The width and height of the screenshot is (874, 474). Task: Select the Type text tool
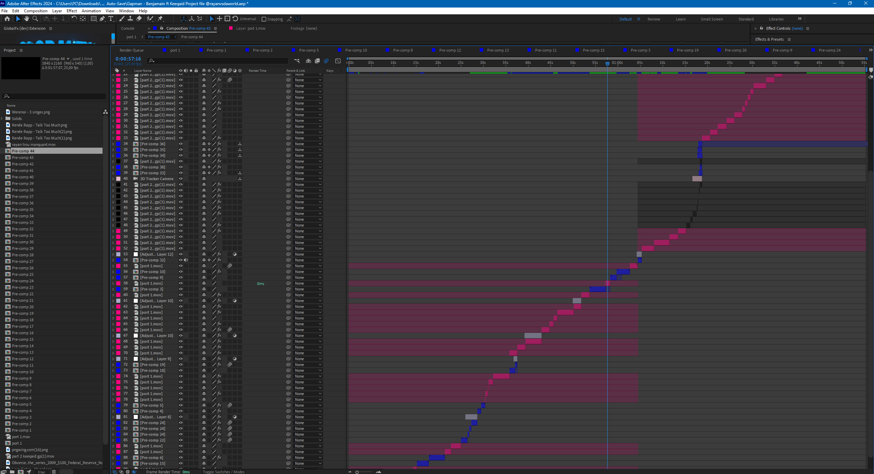tap(110, 19)
